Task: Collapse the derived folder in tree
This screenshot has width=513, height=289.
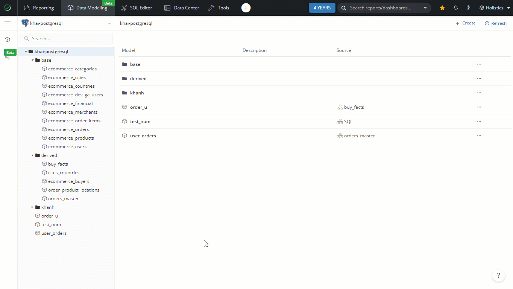Action: (x=33, y=155)
